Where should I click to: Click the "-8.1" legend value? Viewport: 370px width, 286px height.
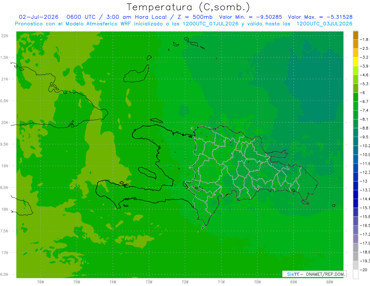(x=364, y=119)
